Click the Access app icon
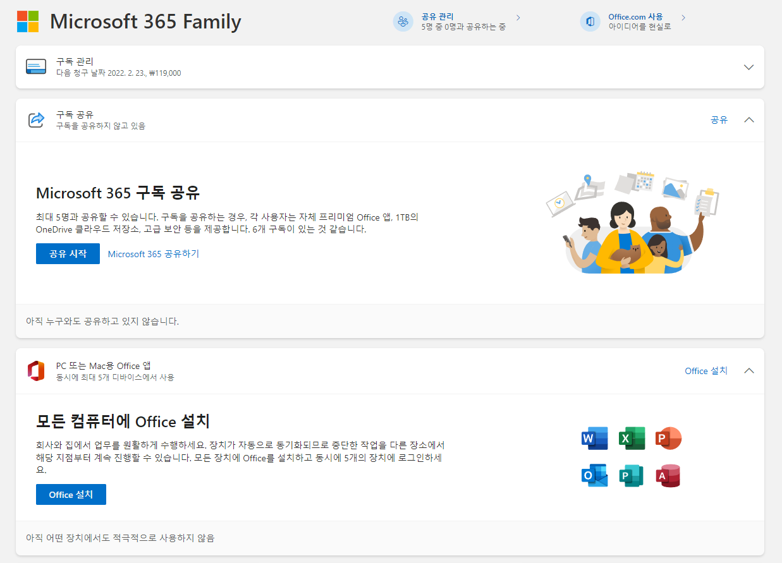The width and height of the screenshot is (782, 563). point(669,476)
